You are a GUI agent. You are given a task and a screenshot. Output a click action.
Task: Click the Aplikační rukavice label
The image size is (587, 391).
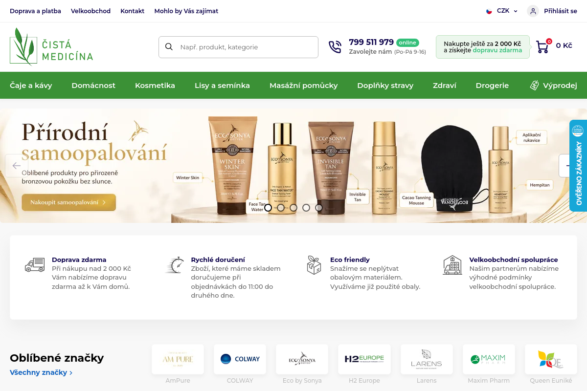531,137
